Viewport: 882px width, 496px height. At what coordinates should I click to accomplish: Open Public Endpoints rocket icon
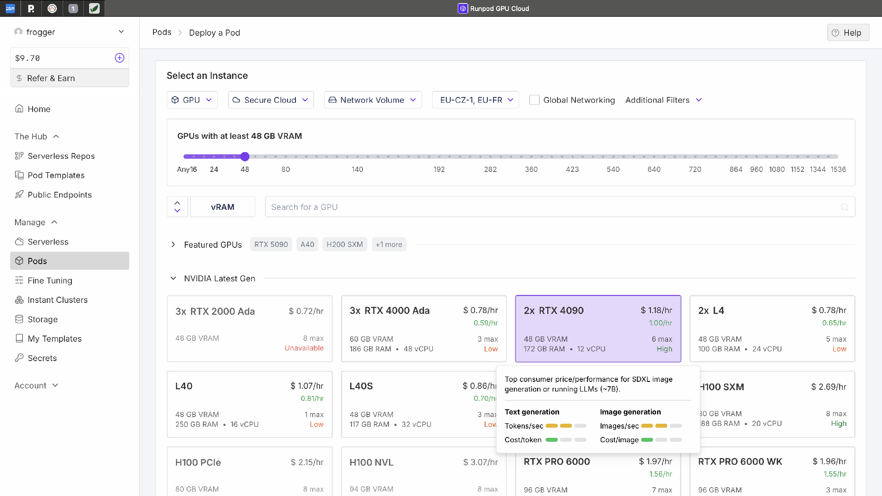tap(19, 194)
